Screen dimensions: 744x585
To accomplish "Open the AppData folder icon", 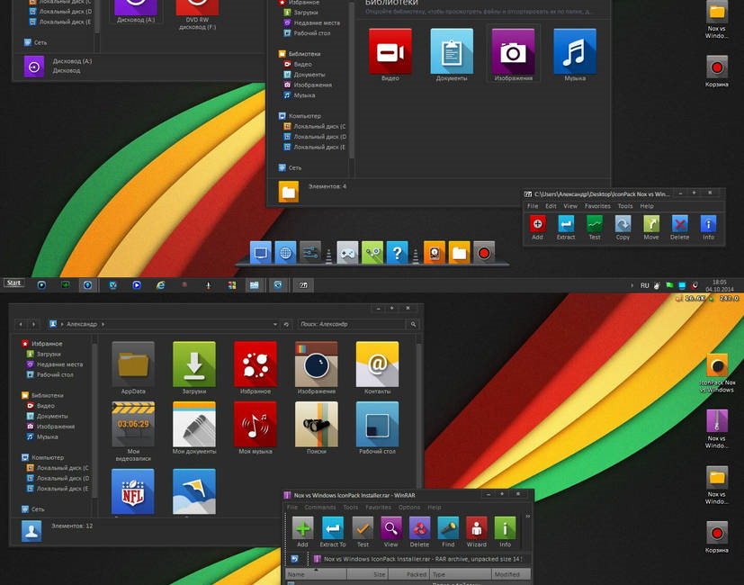I will click(133, 364).
